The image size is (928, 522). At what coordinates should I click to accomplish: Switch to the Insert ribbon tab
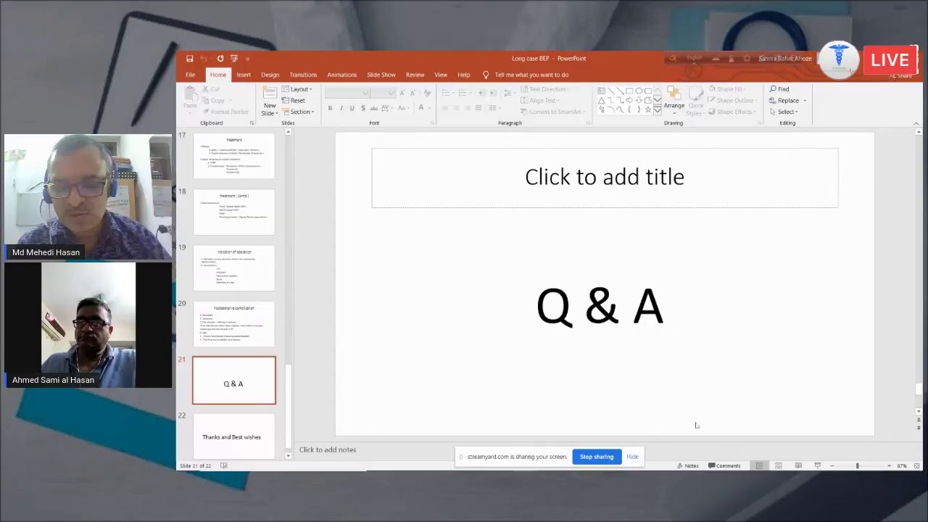click(244, 75)
